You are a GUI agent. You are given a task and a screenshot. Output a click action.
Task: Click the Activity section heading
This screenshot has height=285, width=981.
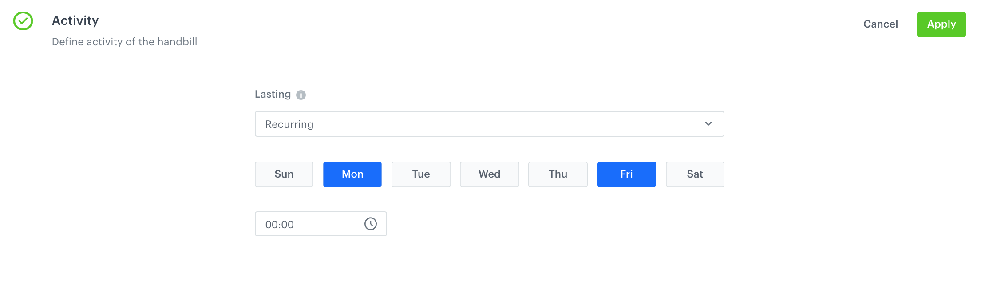point(75,21)
